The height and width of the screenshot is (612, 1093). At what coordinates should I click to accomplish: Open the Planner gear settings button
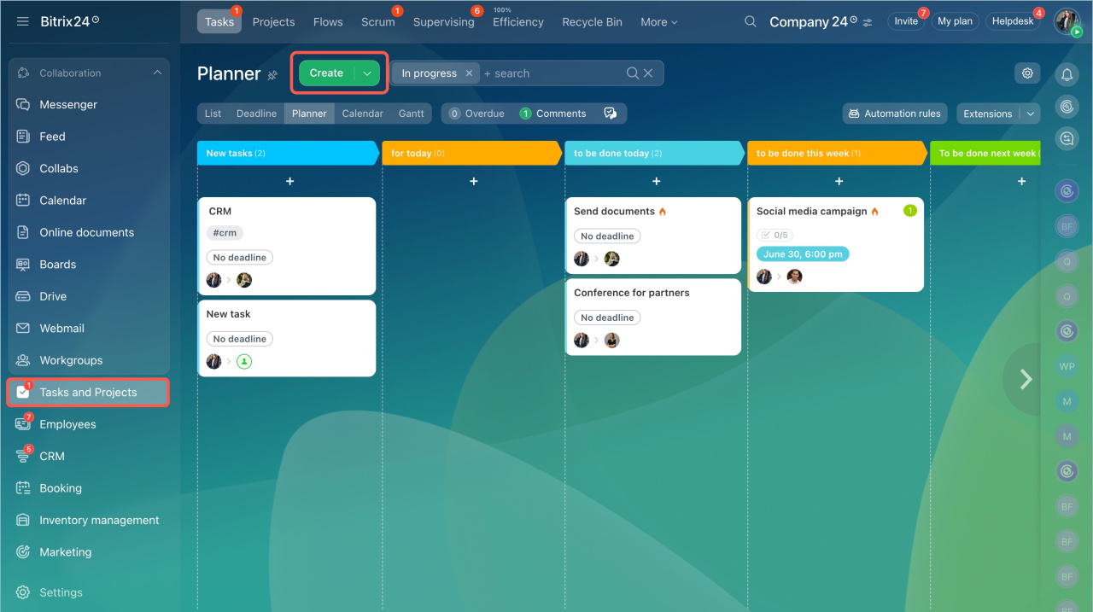point(1027,73)
